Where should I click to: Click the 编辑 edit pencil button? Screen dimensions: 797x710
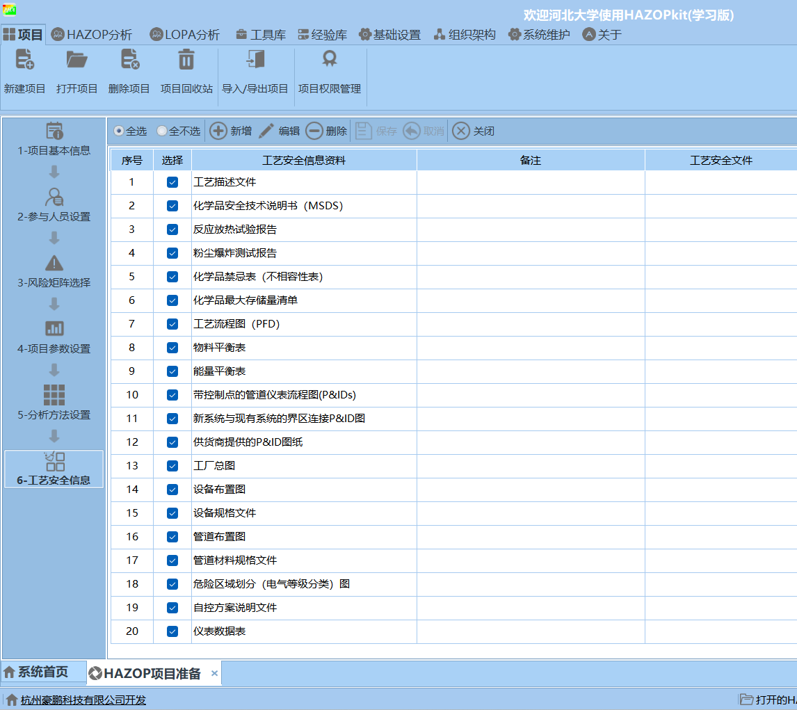coord(280,131)
